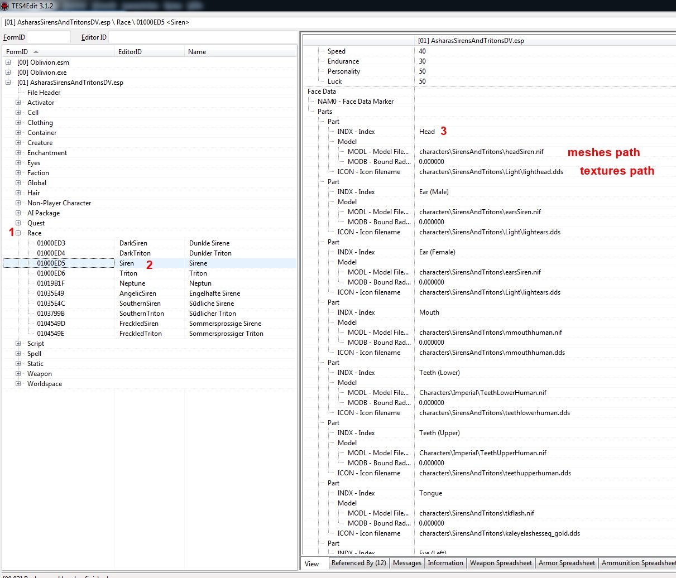Click the teethupperhuman.dds icon path
This screenshot has height=578, width=676.
click(495, 473)
